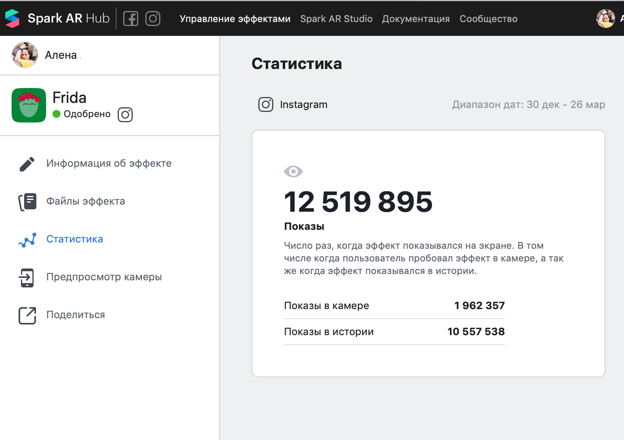Open Управление эффектами menu
The height and width of the screenshot is (440, 624).
tap(235, 19)
